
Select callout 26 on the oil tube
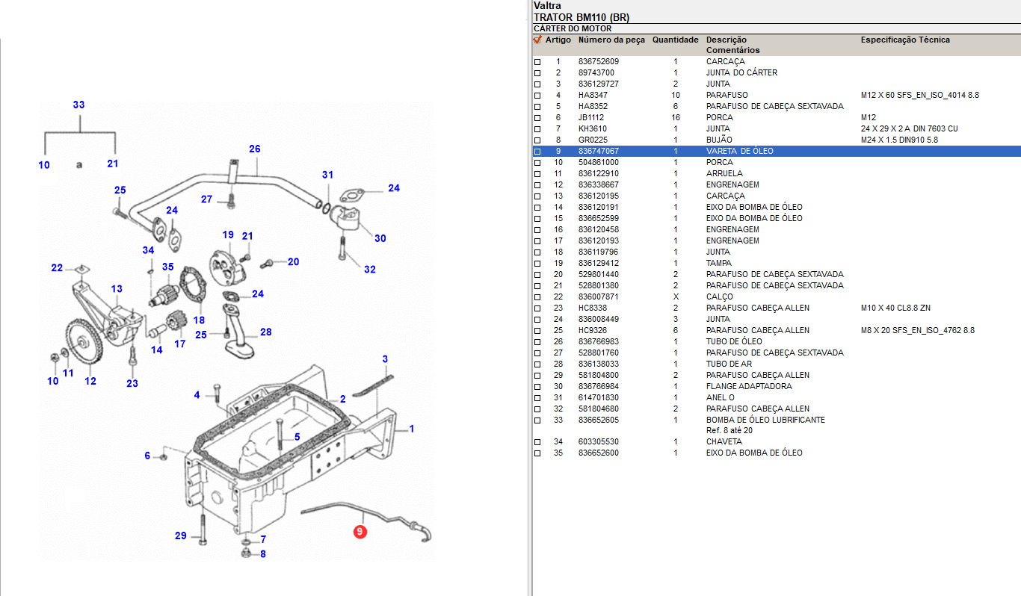254,149
